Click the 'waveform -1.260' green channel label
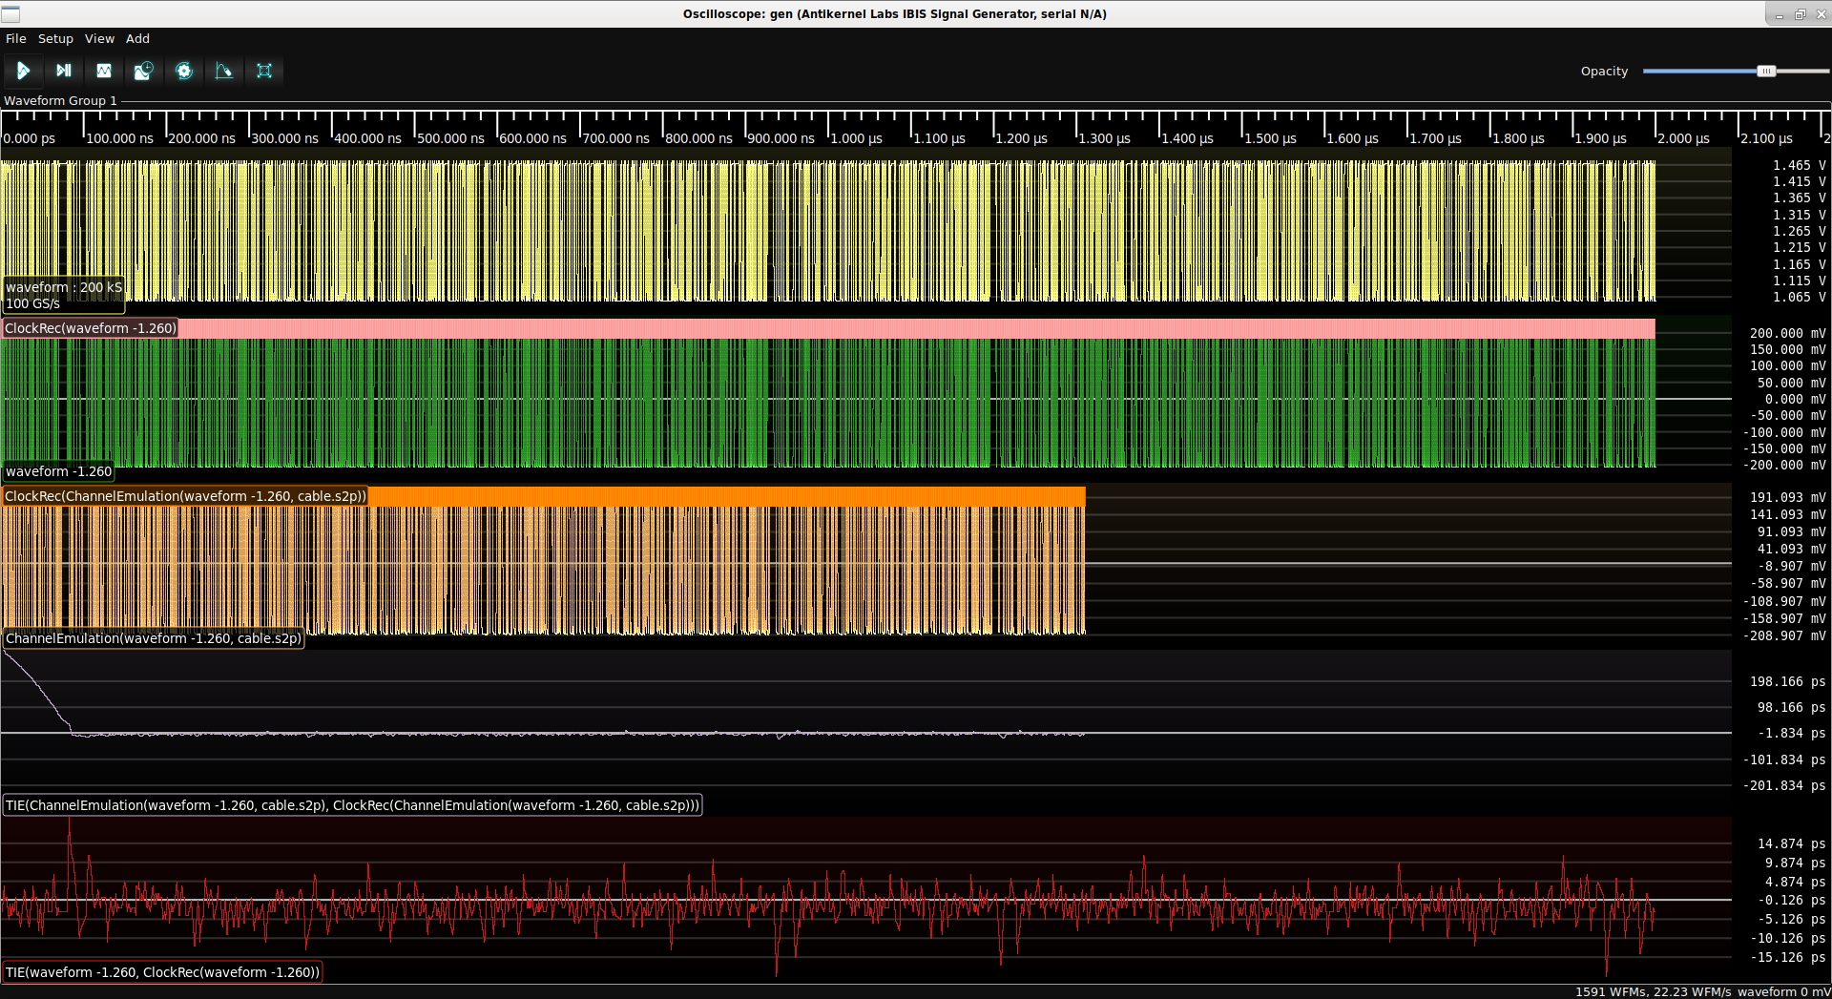Image resolution: width=1832 pixels, height=999 pixels. click(x=58, y=471)
